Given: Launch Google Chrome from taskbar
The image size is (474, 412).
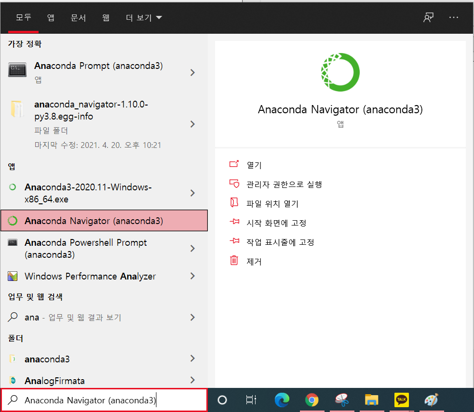Looking at the screenshot, I should (311, 400).
